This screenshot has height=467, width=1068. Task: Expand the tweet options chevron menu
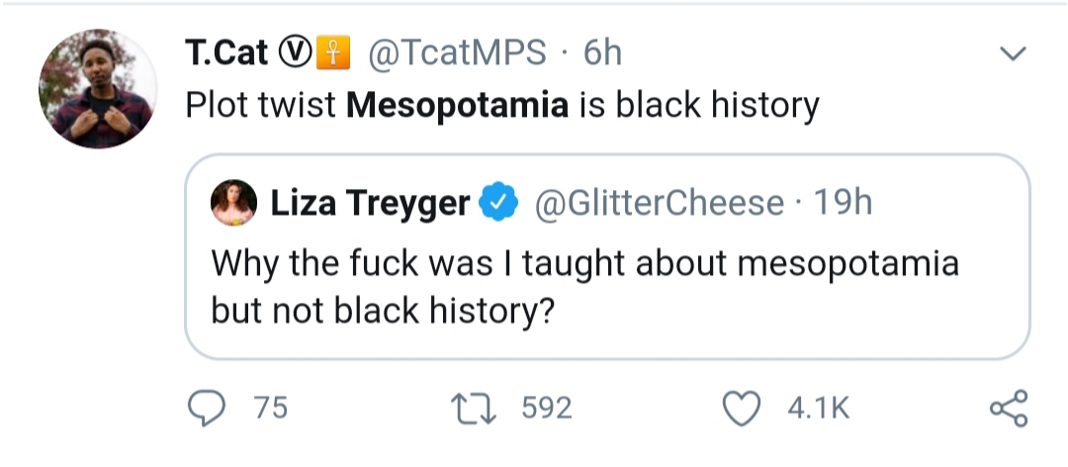point(1013,53)
